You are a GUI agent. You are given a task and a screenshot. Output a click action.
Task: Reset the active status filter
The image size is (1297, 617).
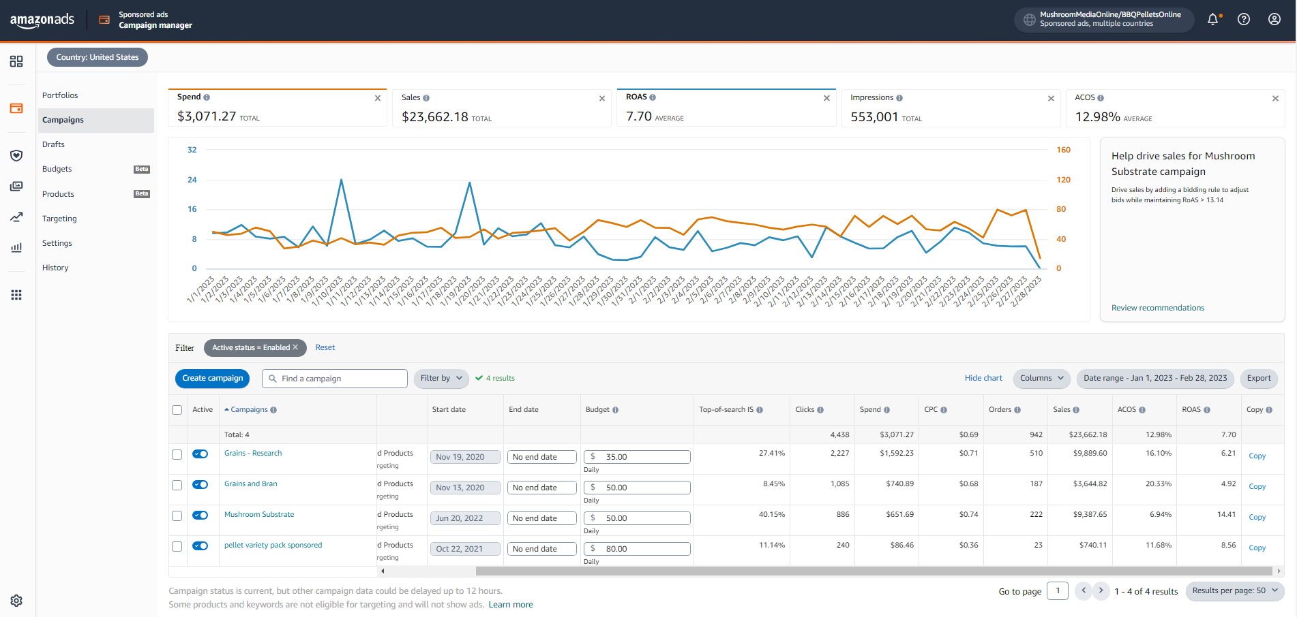pos(325,347)
